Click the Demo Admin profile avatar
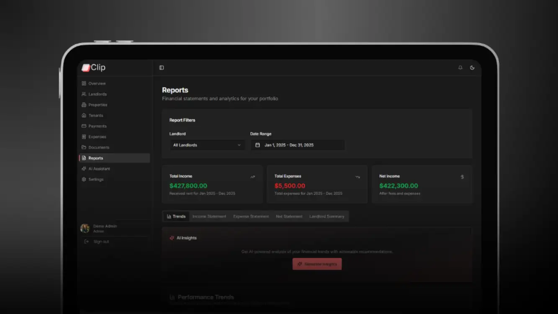 [85, 228]
